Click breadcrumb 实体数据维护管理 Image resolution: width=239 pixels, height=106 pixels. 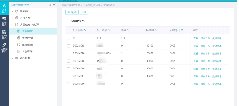point(71,5)
